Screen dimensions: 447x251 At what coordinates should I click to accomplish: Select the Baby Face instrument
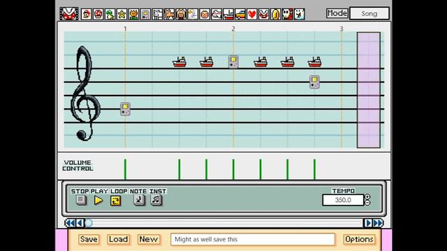click(x=205, y=14)
